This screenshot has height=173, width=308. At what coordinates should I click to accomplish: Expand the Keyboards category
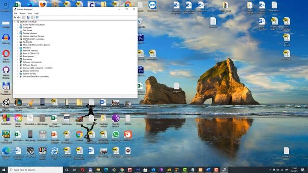(x=18, y=42)
